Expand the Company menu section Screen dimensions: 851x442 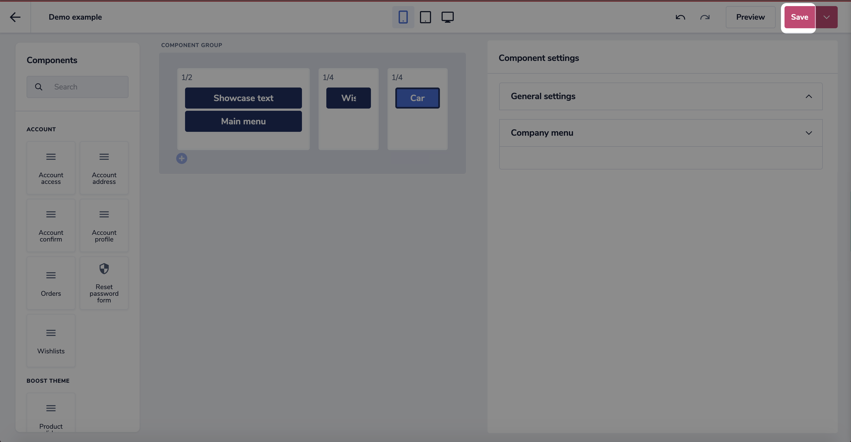809,133
